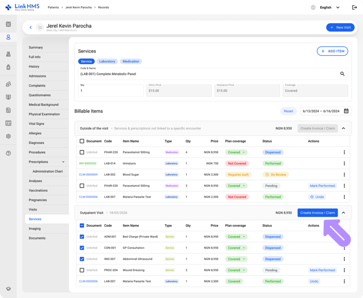Image resolution: width=363 pixels, height=298 pixels.
Task: Open the English language dropdown
Action: point(330,7)
